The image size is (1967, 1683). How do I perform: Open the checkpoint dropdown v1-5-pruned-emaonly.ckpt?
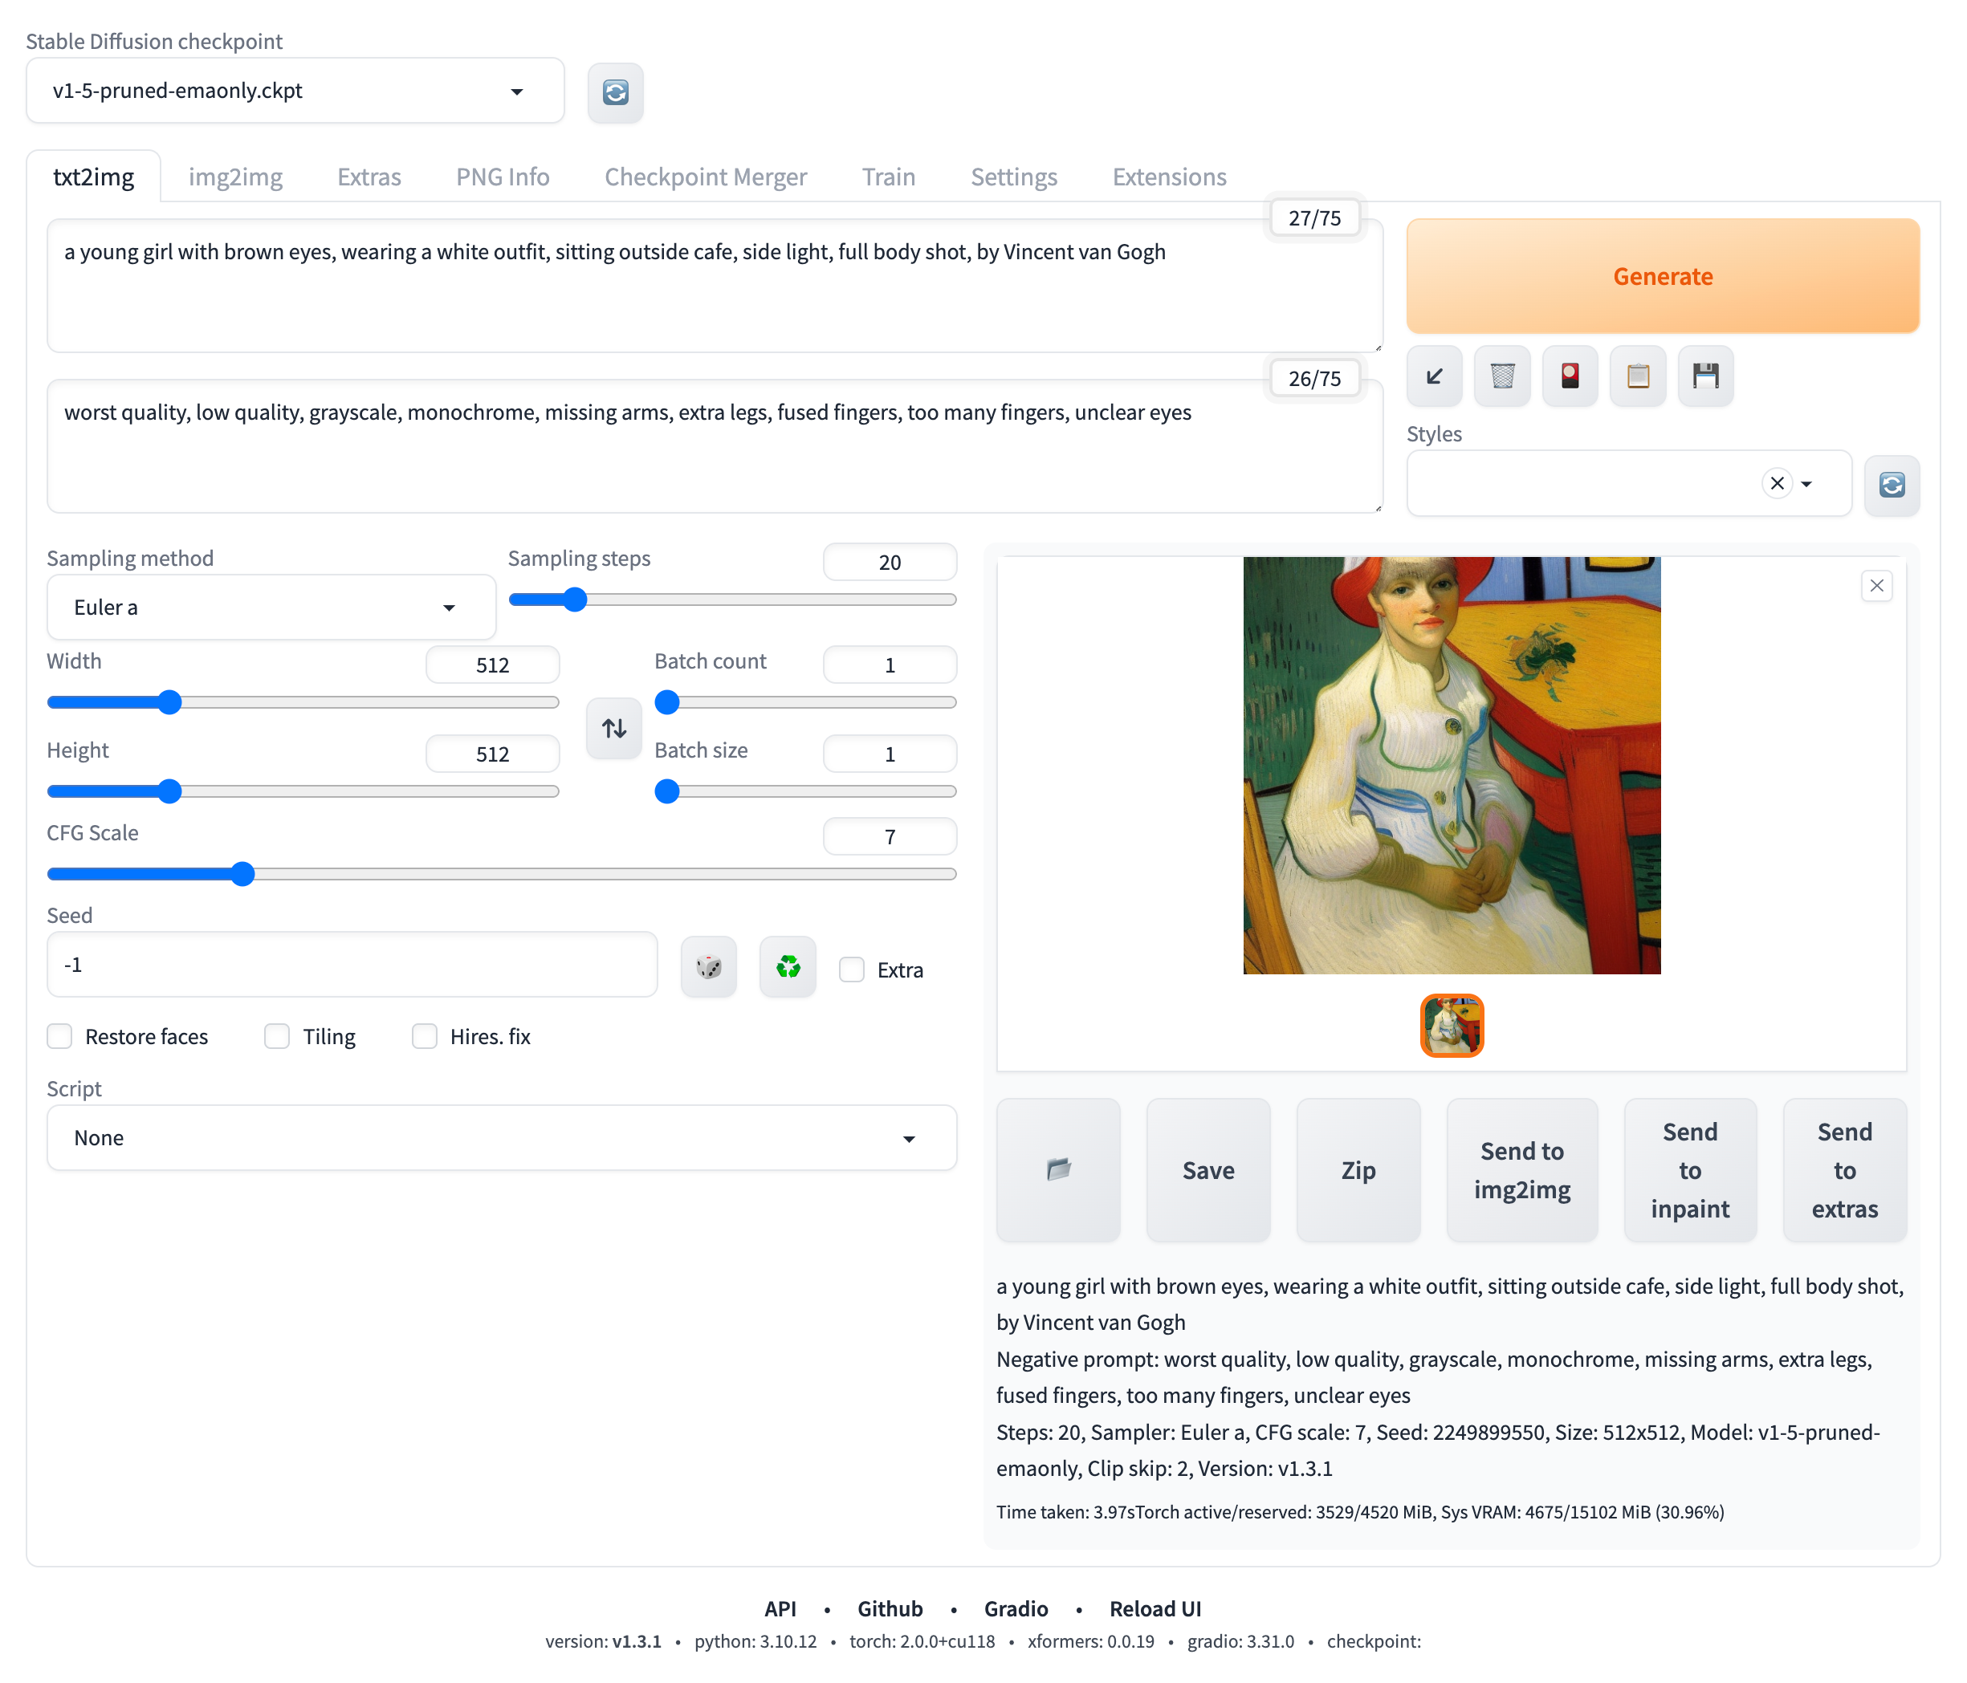pyautogui.click(x=295, y=91)
